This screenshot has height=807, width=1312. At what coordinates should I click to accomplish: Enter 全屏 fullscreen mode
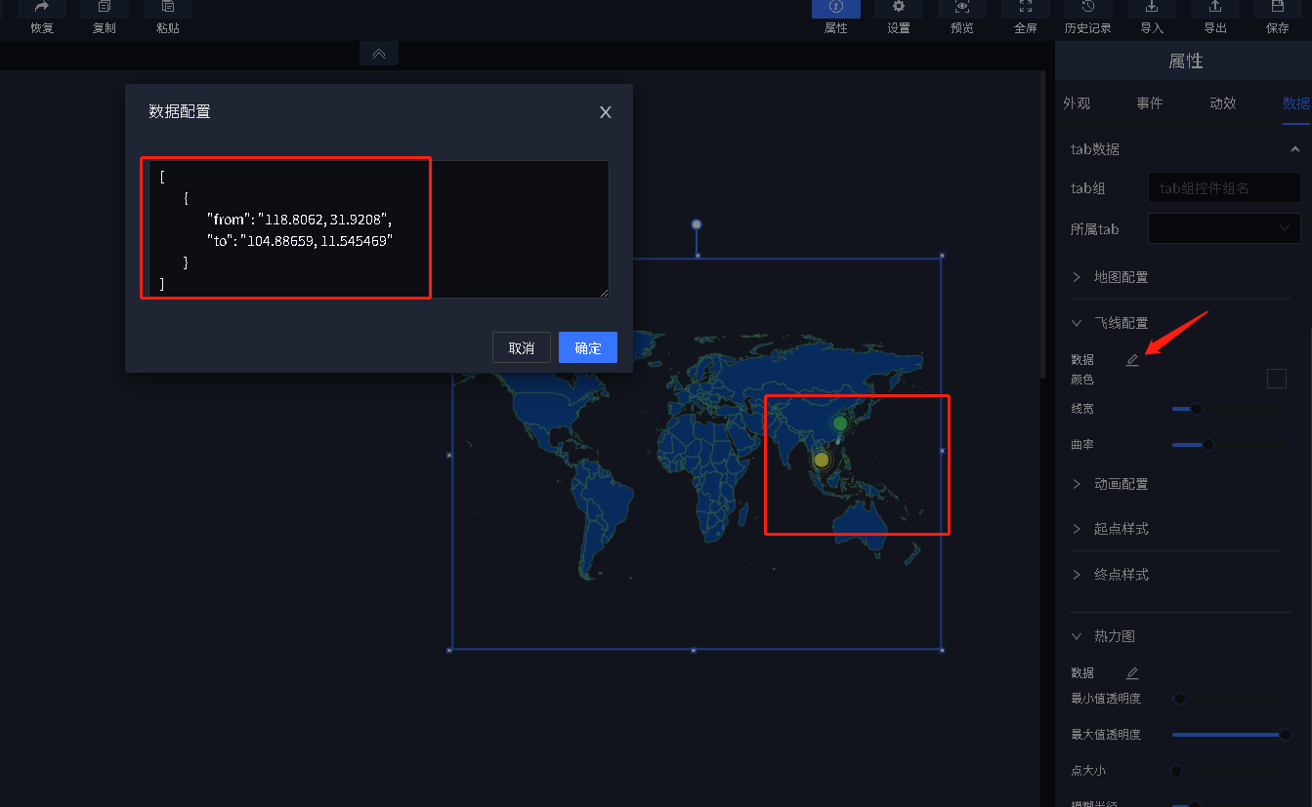click(x=1026, y=8)
